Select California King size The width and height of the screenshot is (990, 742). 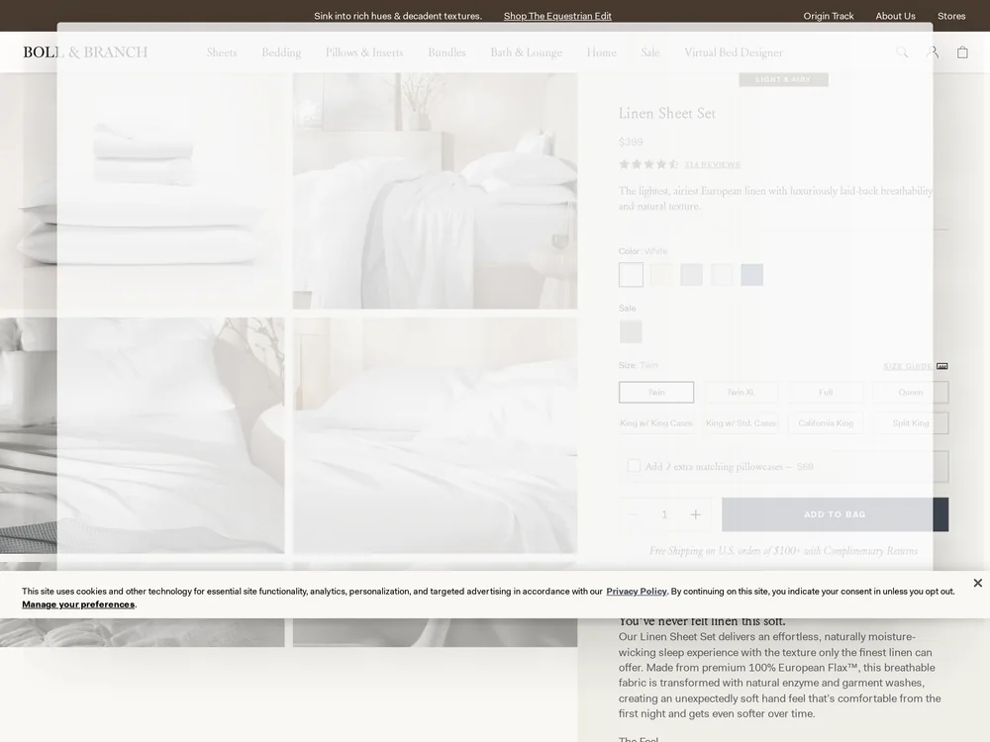[826, 423]
